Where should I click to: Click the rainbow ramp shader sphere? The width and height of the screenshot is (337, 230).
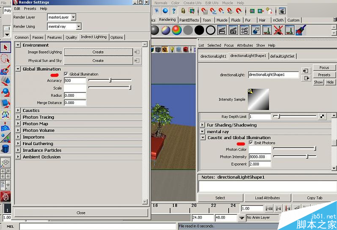click(177, 30)
